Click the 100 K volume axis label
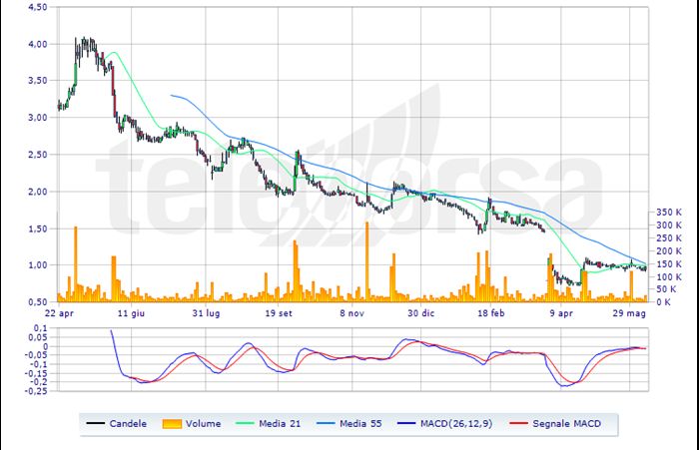 [x=669, y=276]
